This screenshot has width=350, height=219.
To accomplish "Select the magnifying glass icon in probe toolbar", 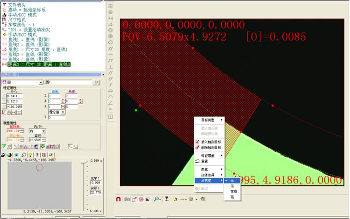I will 24,154.
